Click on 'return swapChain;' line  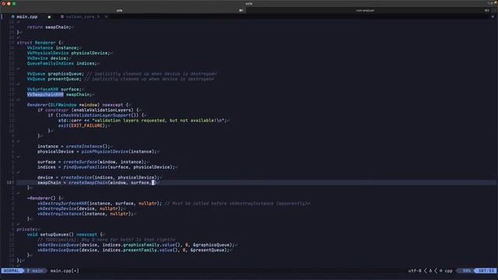49,27
